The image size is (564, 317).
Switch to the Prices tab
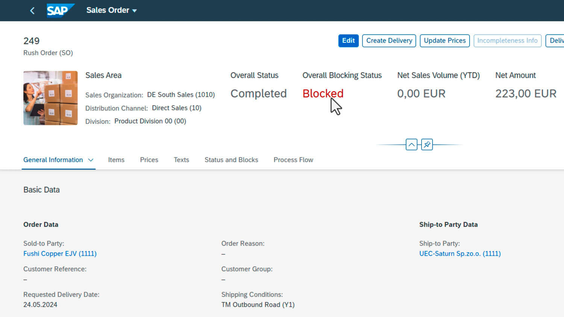[x=149, y=160]
